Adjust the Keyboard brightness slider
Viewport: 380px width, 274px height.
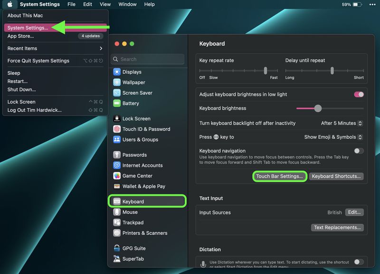click(x=317, y=108)
